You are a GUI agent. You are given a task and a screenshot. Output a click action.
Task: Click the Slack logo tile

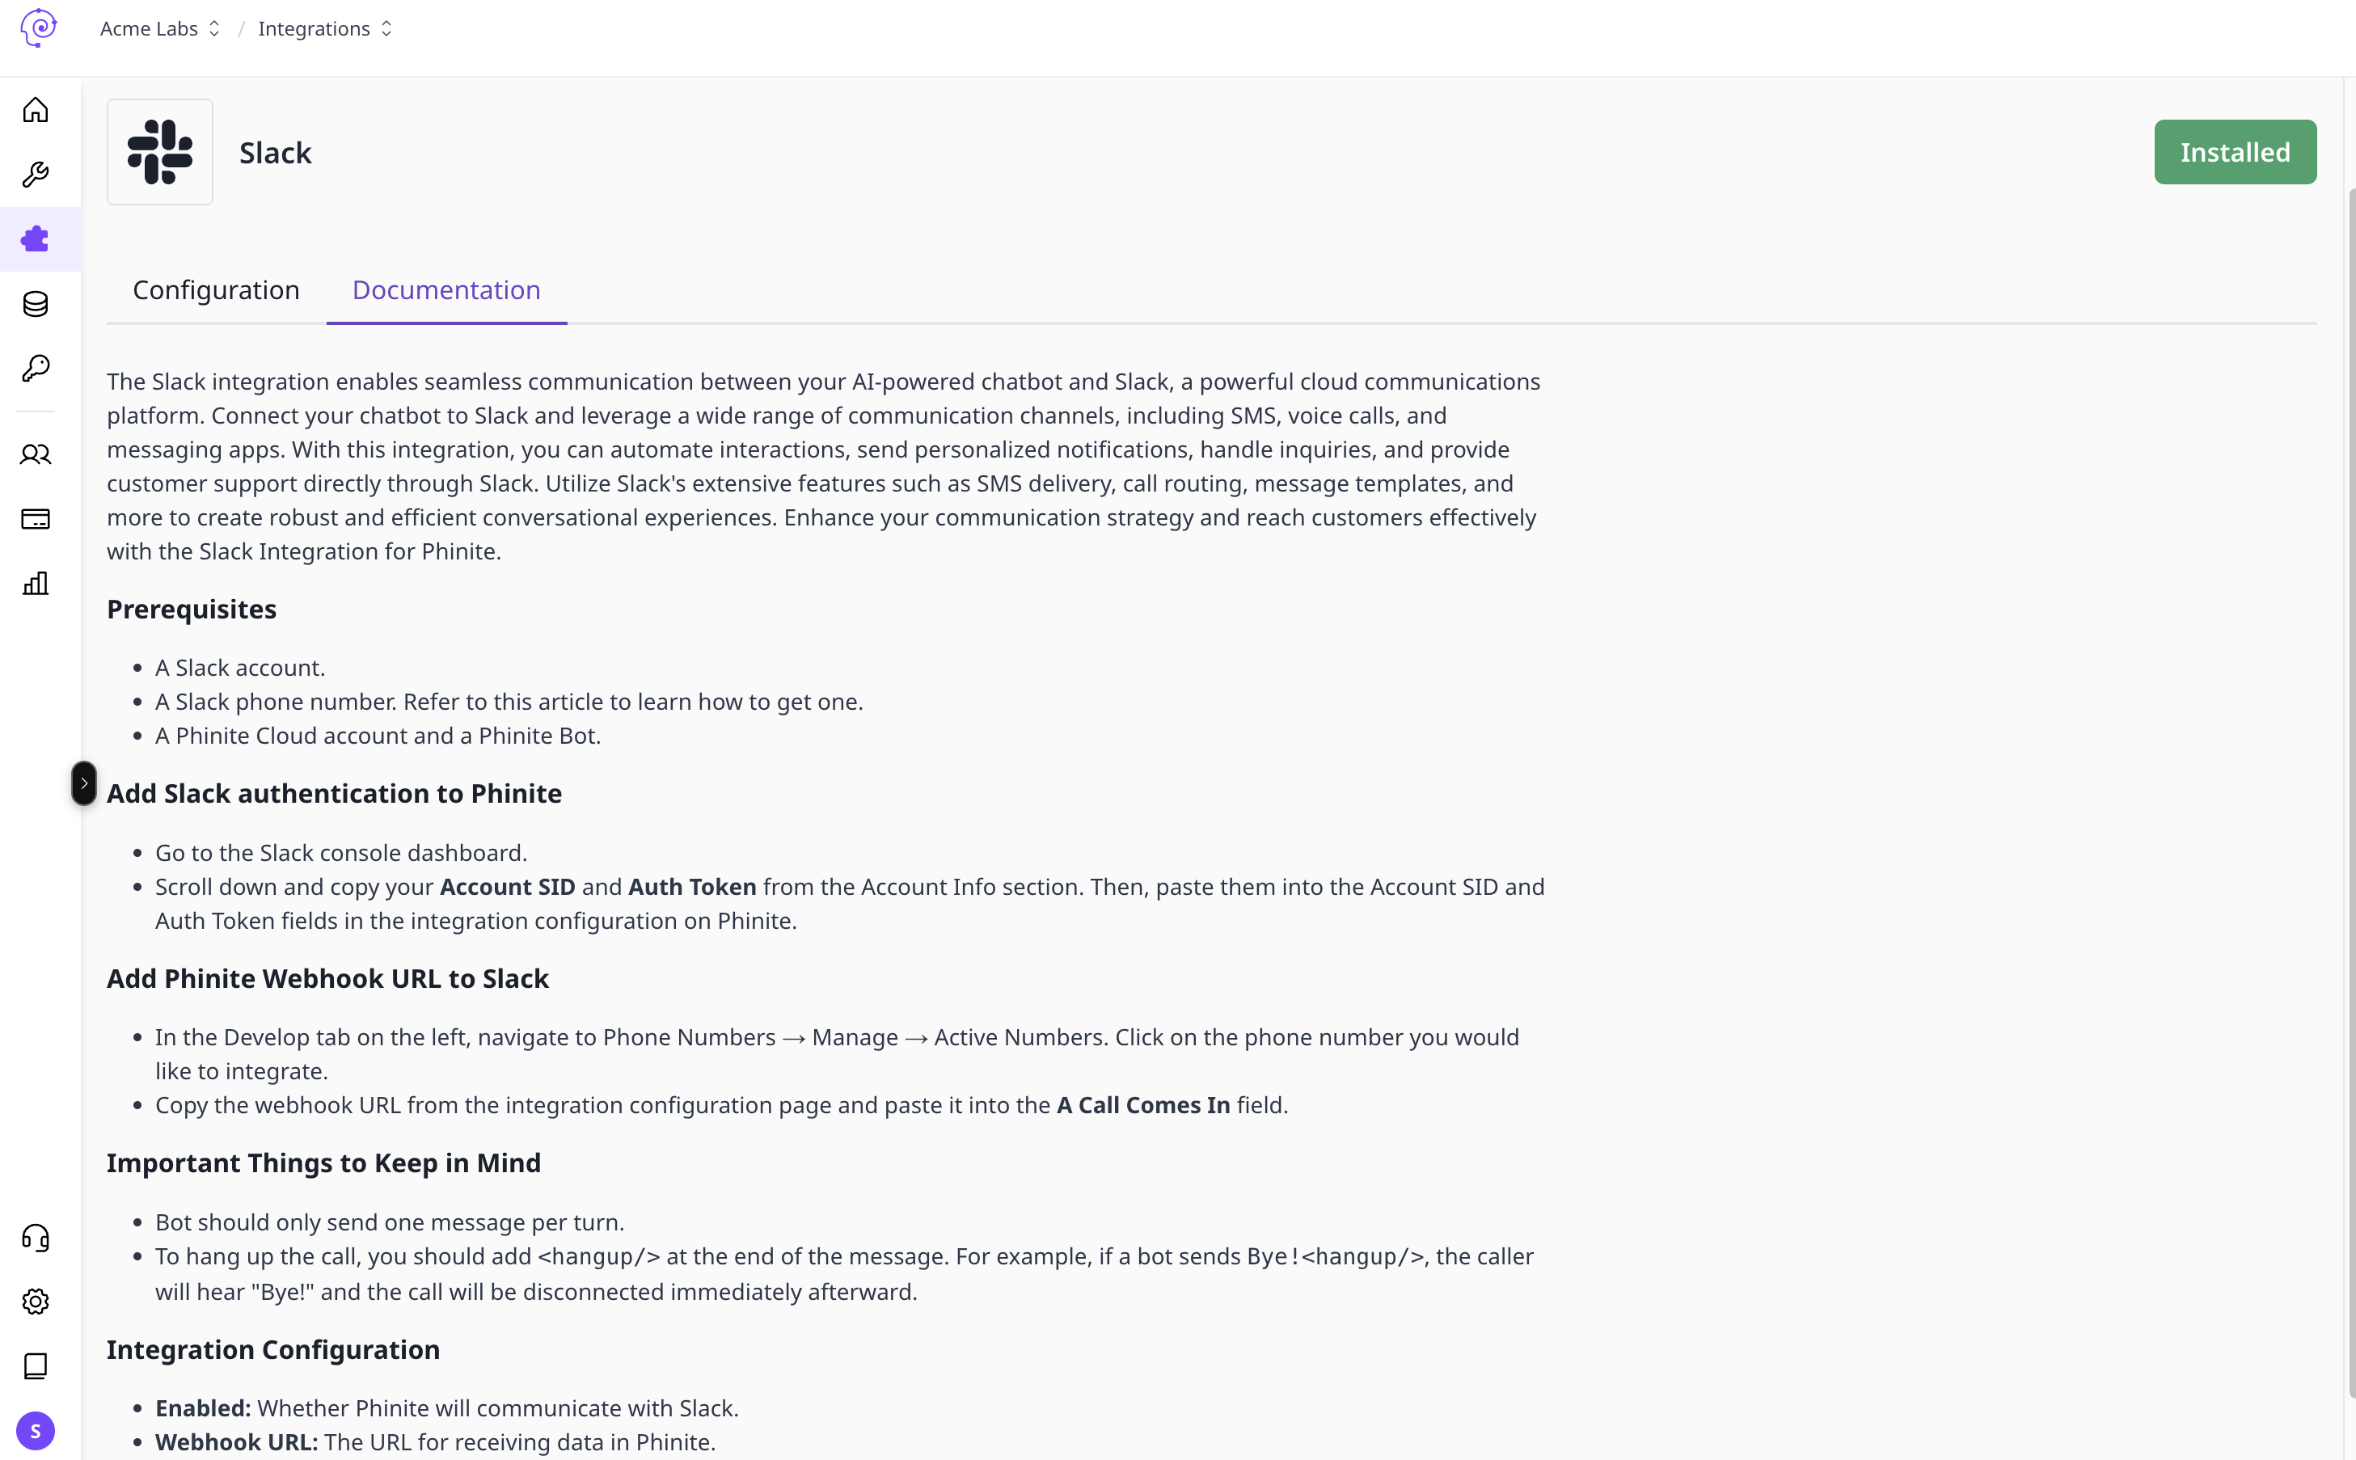pos(159,152)
